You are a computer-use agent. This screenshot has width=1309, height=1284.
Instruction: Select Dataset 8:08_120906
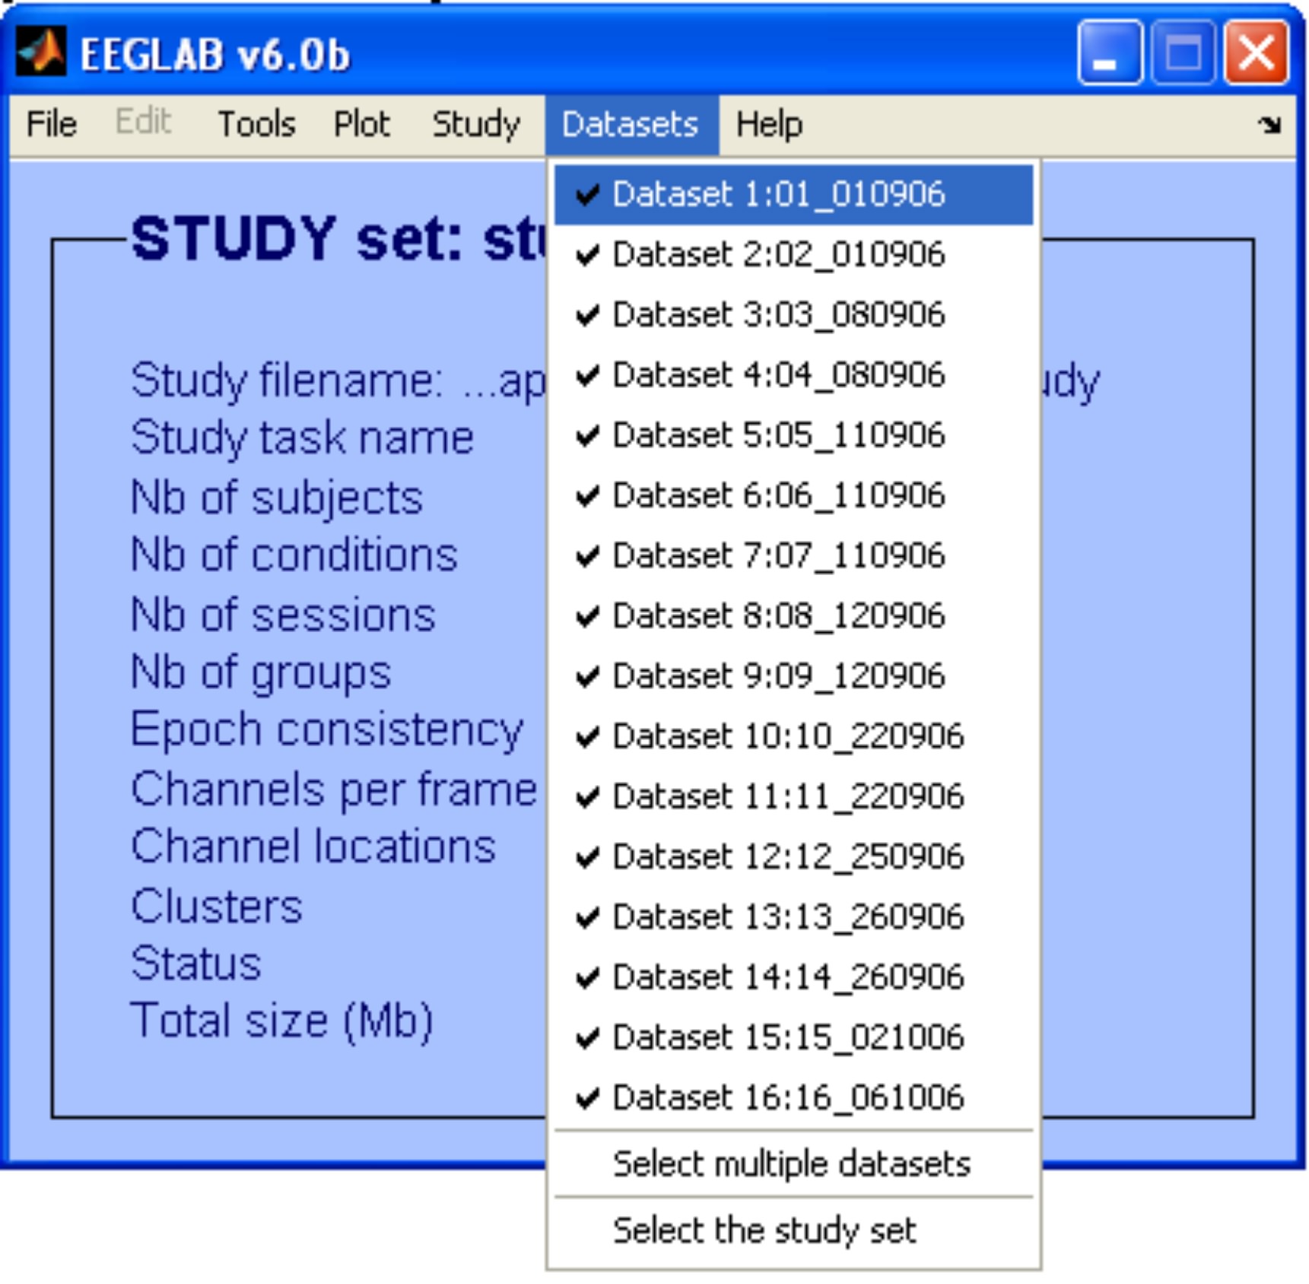click(x=793, y=615)
